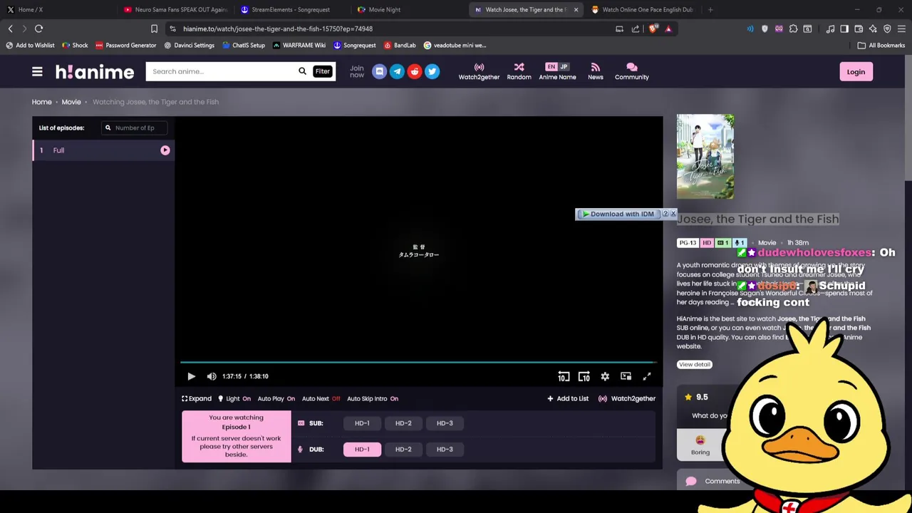Bookmark this page with the bookmark icon

point(154,28)
